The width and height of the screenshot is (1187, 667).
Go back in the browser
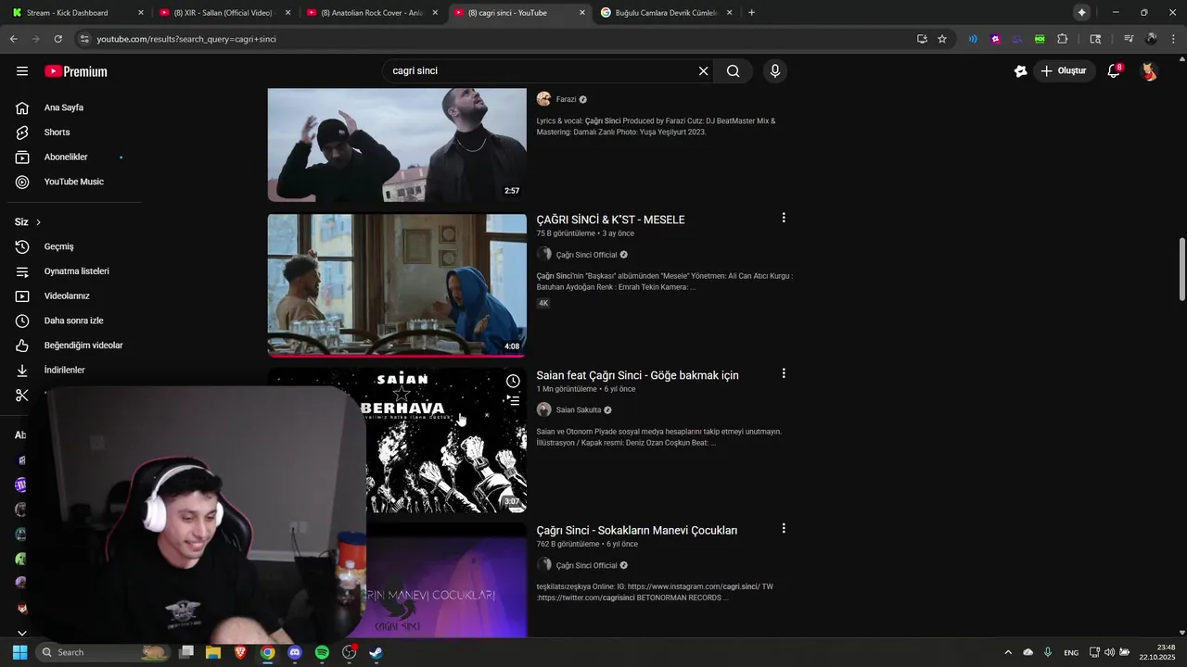point(13,39)
